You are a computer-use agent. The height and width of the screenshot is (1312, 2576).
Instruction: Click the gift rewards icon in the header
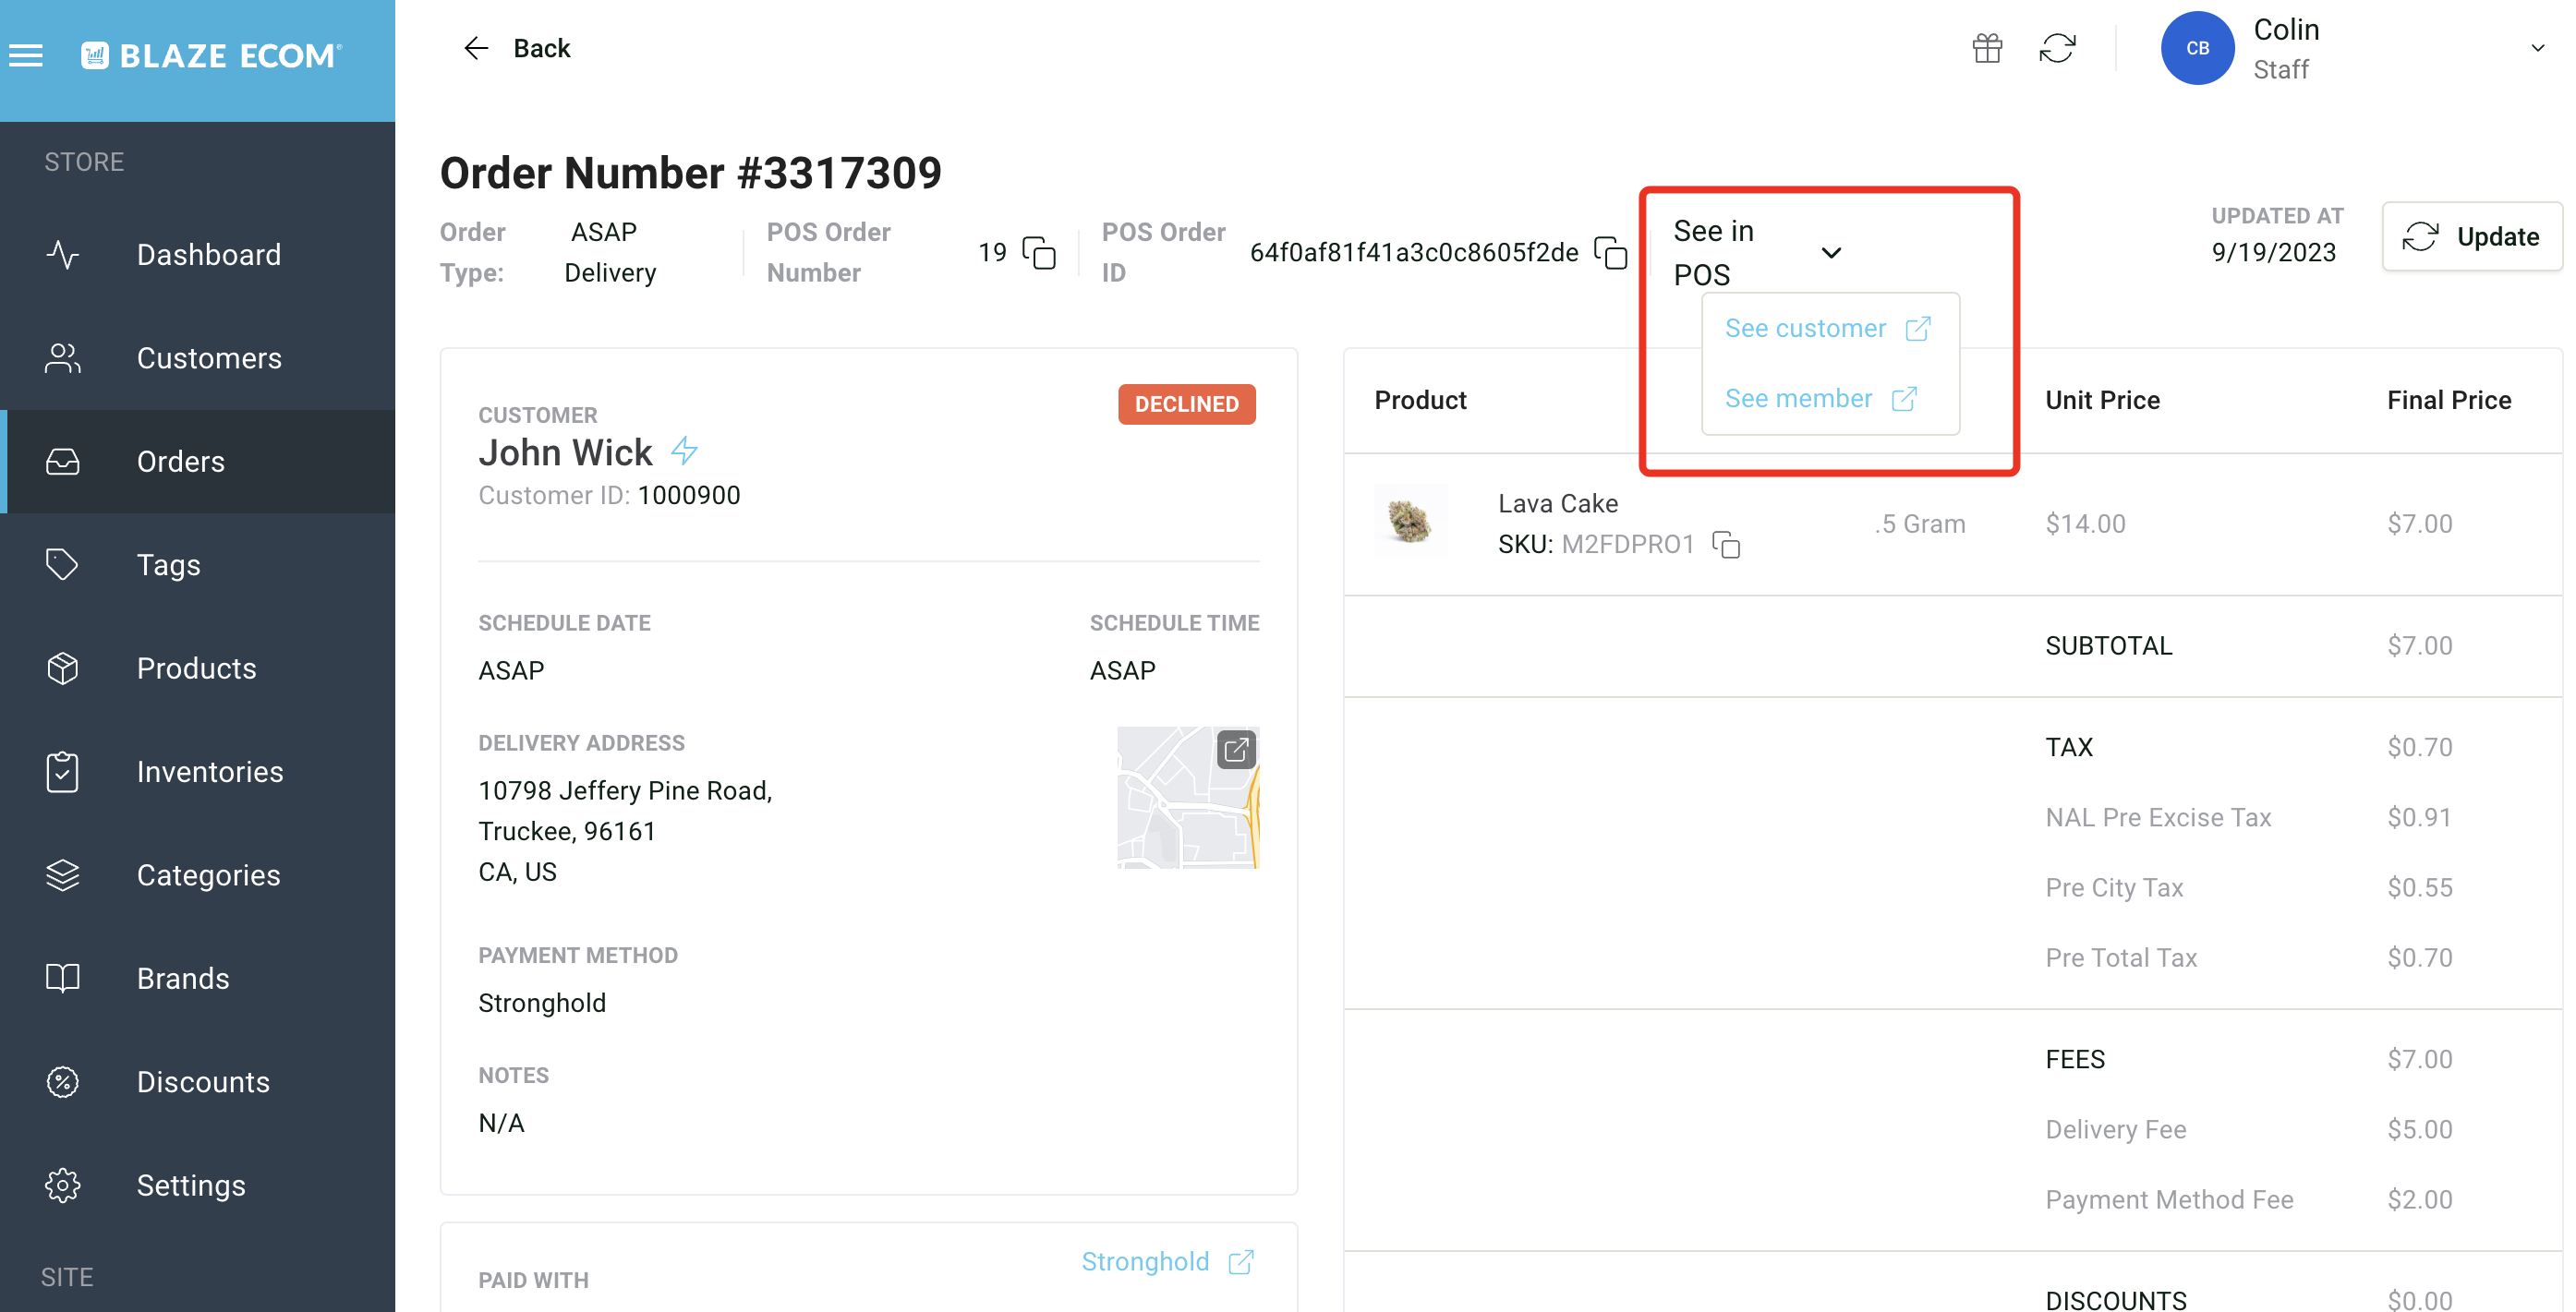(x=1988, y=47)
